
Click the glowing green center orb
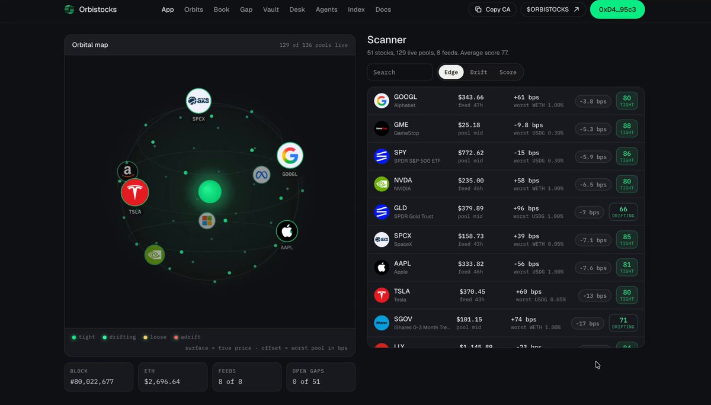tap(210, 192)
